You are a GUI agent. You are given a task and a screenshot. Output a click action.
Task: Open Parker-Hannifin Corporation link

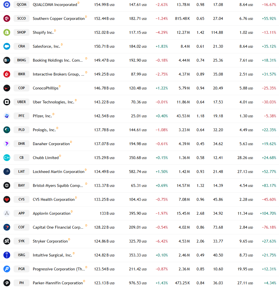[58, 283]
